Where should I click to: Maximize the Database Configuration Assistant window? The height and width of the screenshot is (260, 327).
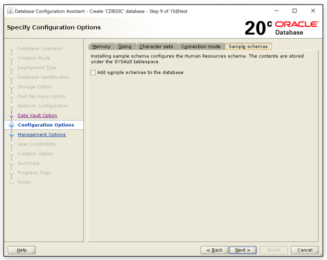point(295,11)
